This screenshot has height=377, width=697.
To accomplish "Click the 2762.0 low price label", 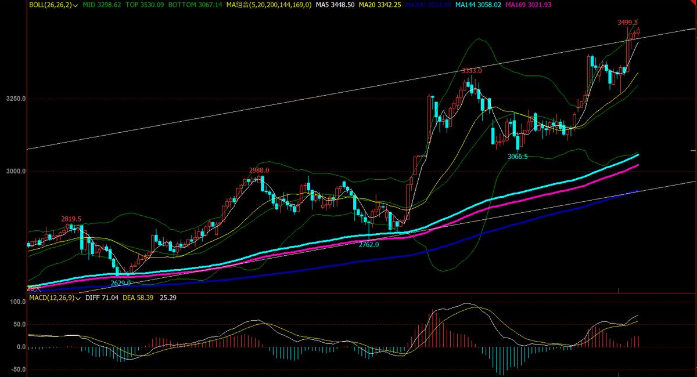I will pos(369,245).
